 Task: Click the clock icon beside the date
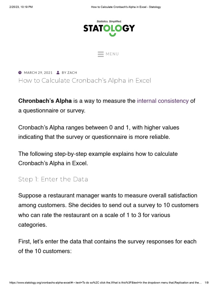[x=20, y=72]
